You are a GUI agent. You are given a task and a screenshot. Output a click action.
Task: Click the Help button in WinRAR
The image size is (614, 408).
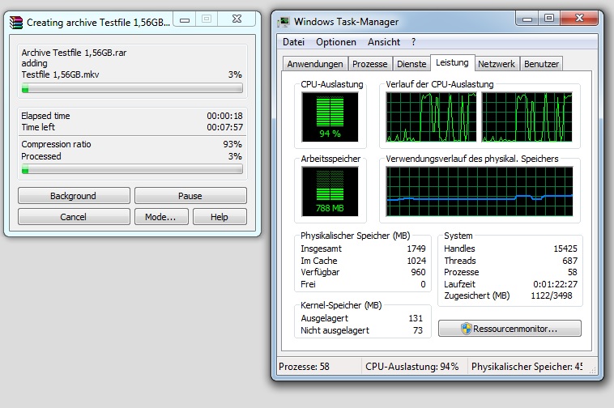pyautogui.click(x=220, y=217)
